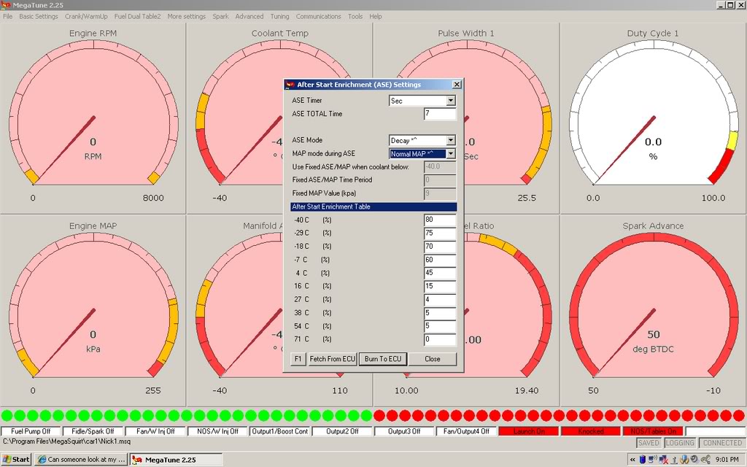Click the Fidle/Spark Off indicator
Viewport: 747px width, 467px height.
point(93,431)
